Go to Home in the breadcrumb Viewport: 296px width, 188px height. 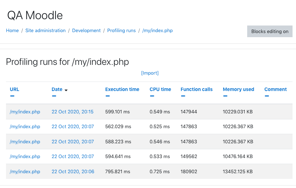(x=13, y=31)
